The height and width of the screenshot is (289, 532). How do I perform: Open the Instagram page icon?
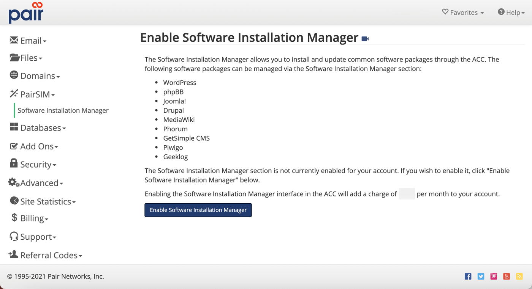coord(494,276)
